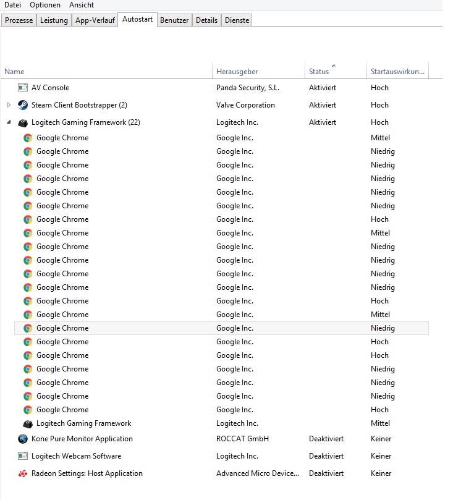This screenshot has height=500, width=453.
Task: Switch to the Benutzer tab
Action: [174, 20]
